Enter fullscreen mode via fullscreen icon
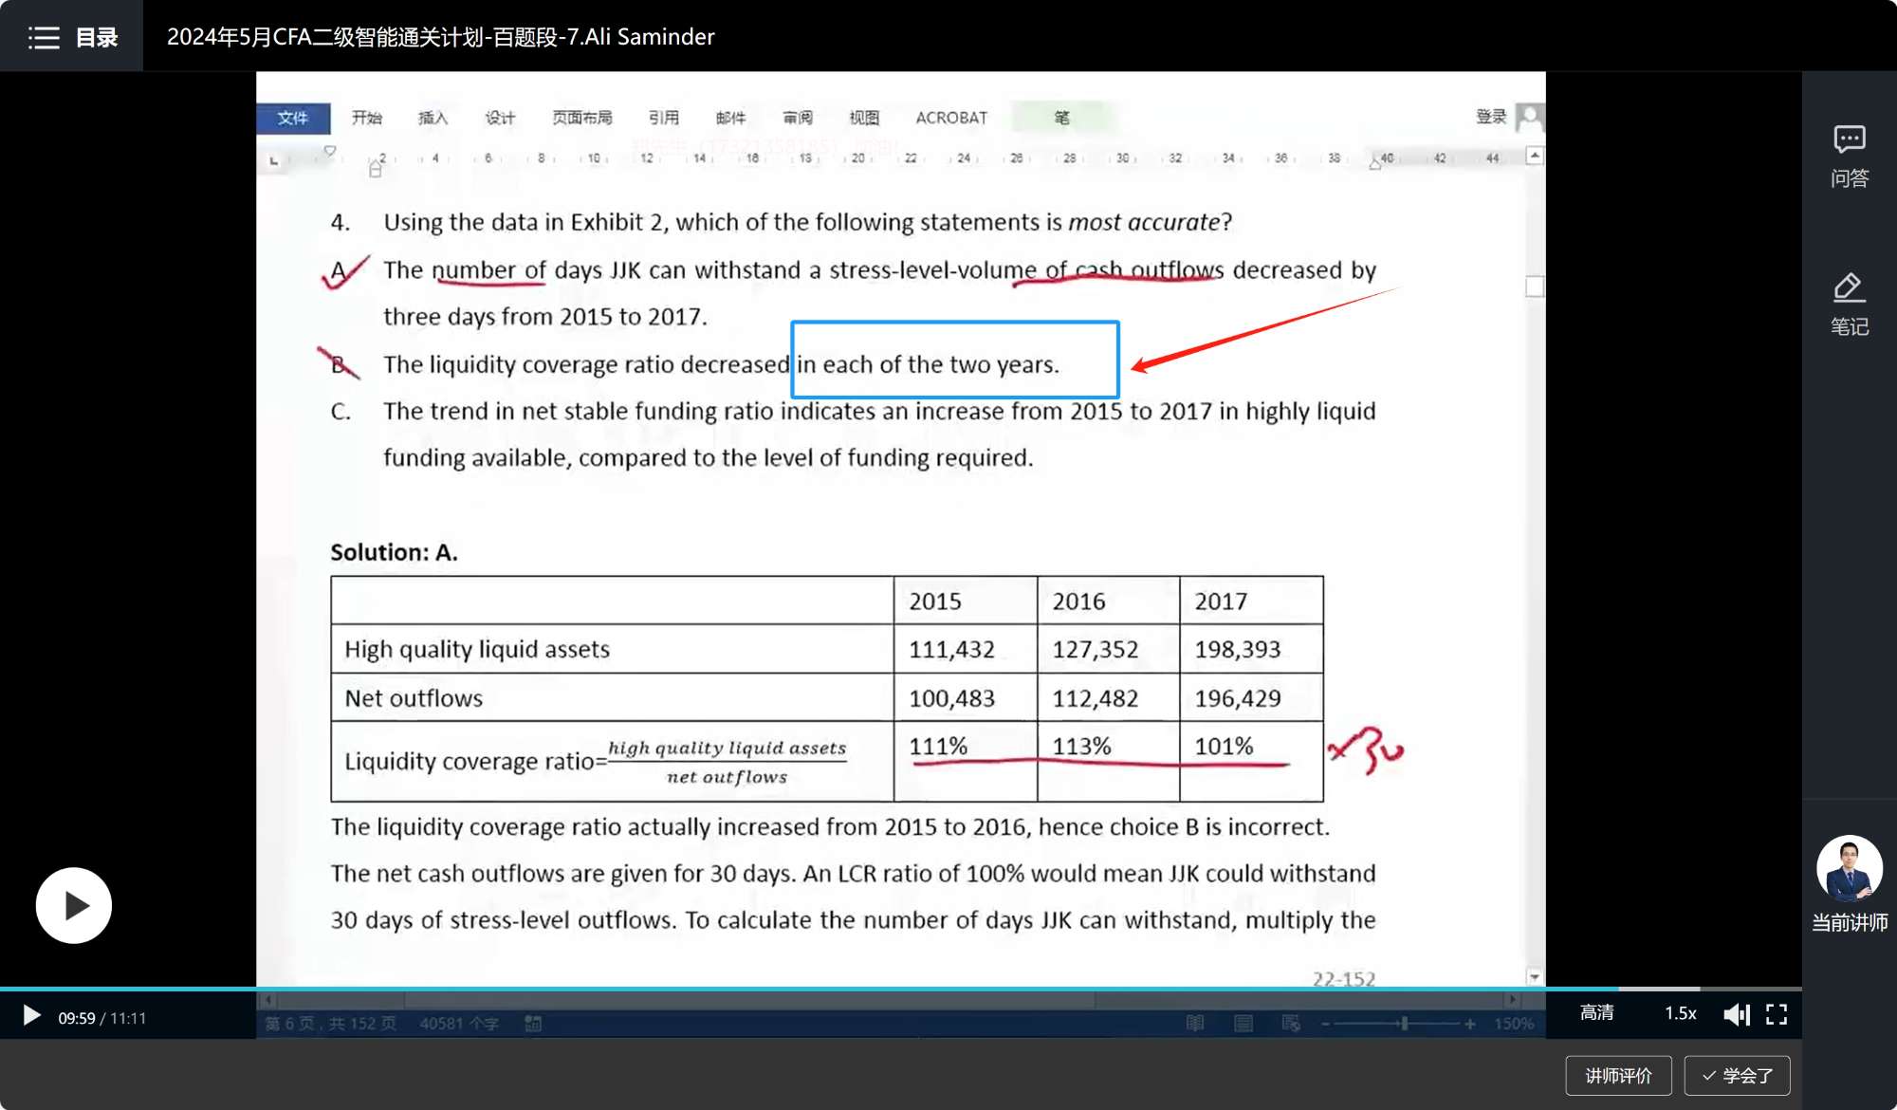Screen dimensions: 1897x1110 (1777, 1014)
